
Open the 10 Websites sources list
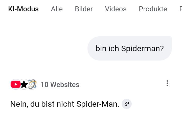pyautogui.click(x=60, y=85)
